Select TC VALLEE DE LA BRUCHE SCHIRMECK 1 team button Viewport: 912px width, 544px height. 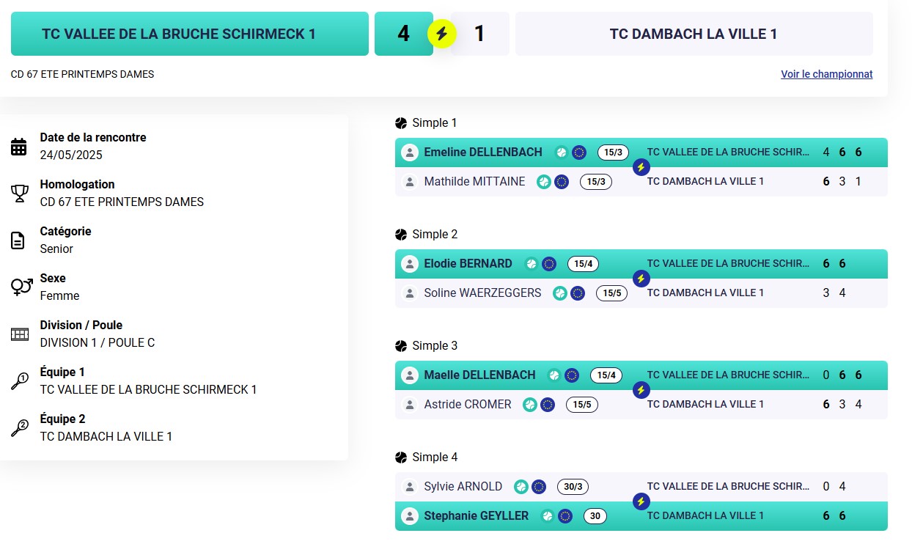190,34
